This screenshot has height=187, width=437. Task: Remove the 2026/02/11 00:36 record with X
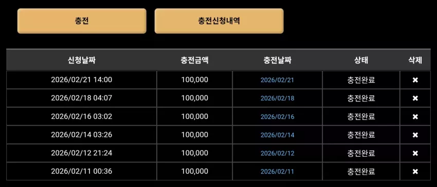coord(415,172)
